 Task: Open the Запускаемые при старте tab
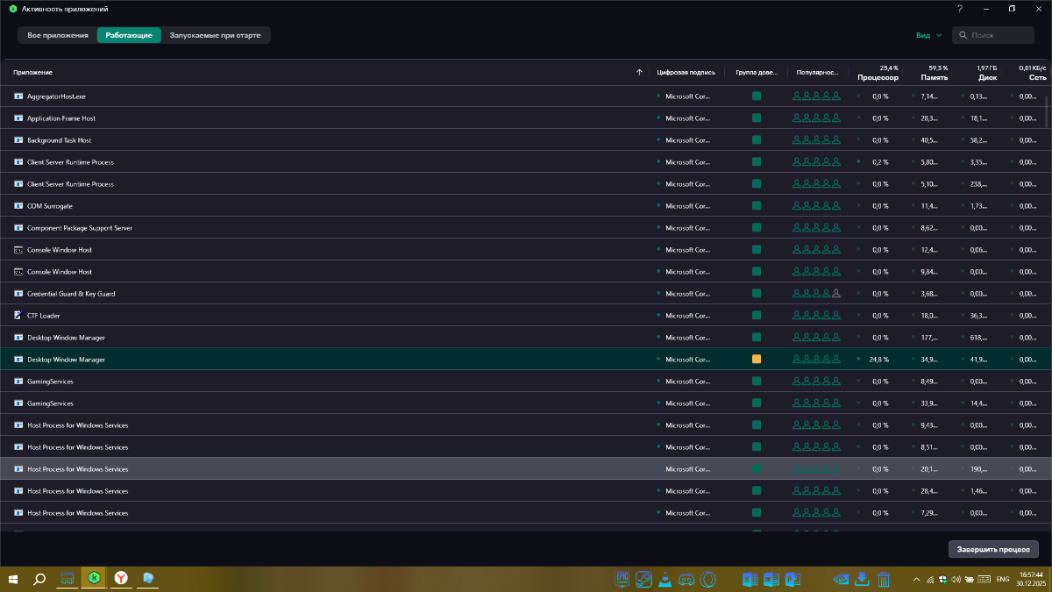(216, 35)
